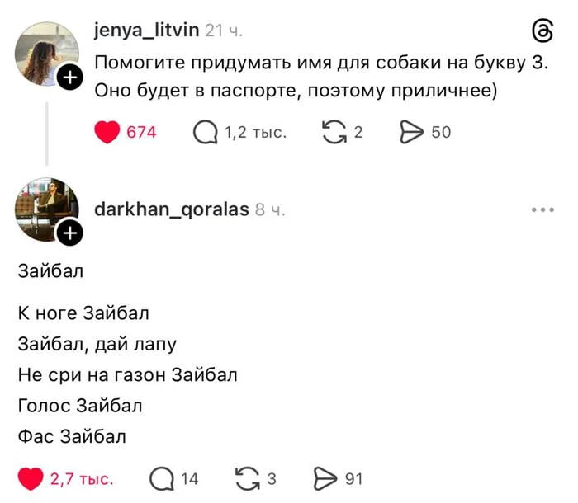
Task: Toggle the heart on darkhan_qoralas's reply
Action: pyautogui.click(x=31, y=479)
